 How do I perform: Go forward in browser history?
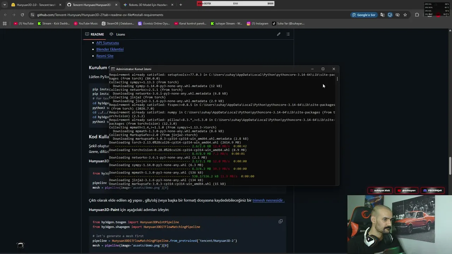[14, 15]
